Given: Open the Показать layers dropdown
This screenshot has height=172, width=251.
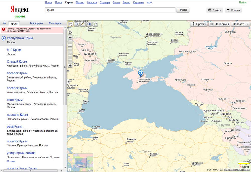Looking at the screenshot, I should [x=240, y=24].
